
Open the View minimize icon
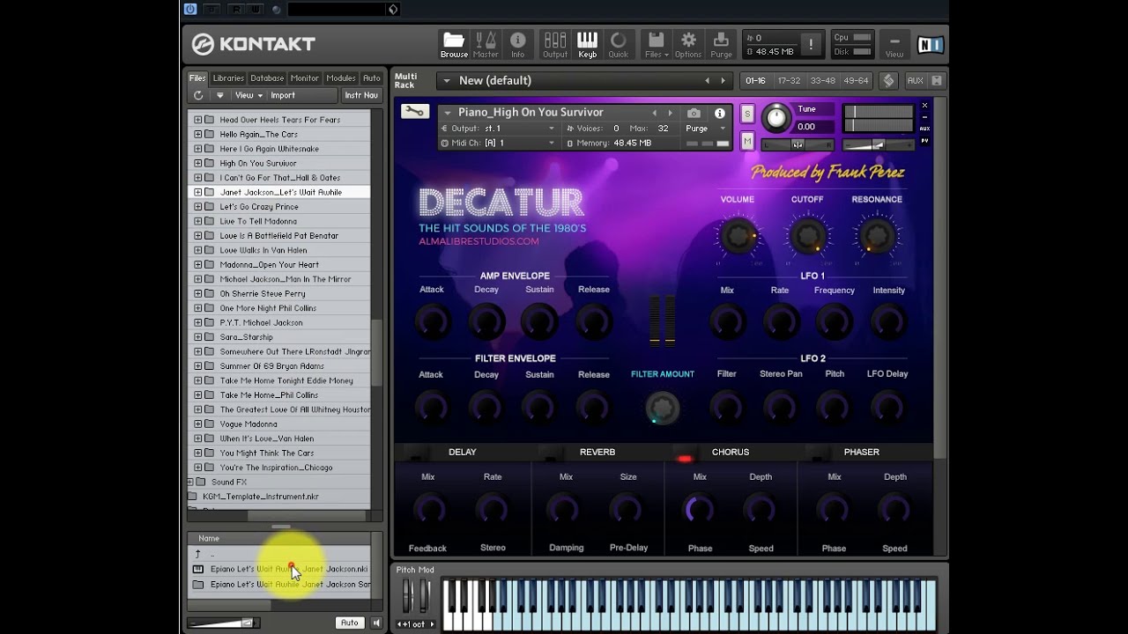[894, 44]
